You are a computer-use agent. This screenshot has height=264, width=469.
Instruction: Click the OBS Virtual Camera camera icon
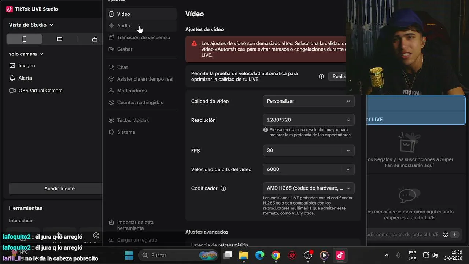pos(12,91)
